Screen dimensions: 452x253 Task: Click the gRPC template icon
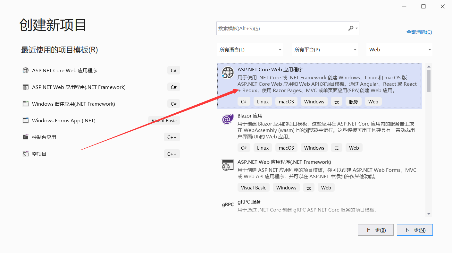228,205
